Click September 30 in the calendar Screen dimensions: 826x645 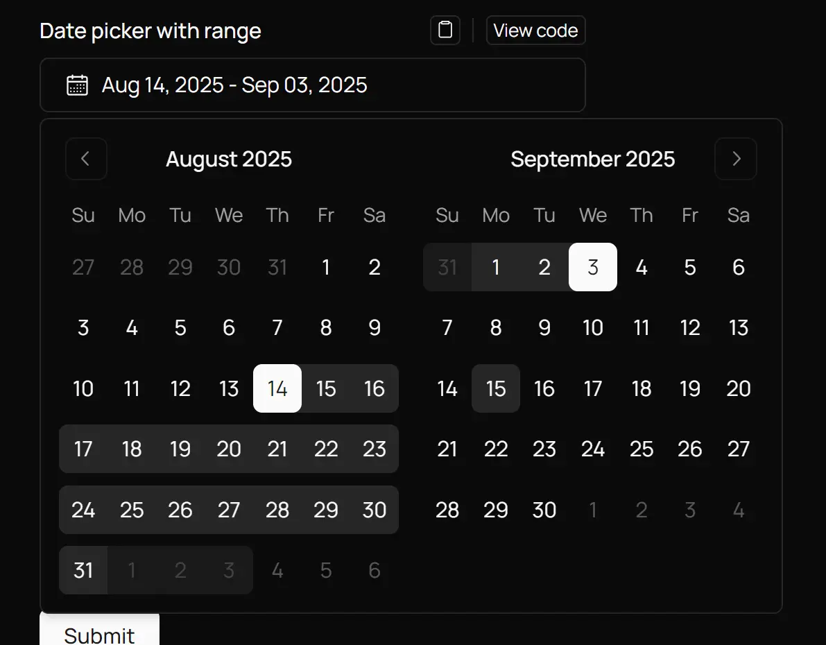pyautogui.click(x=544, y=510)
